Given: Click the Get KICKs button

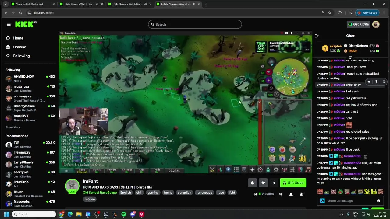Looking at the screenshot, I should [358, 24].
